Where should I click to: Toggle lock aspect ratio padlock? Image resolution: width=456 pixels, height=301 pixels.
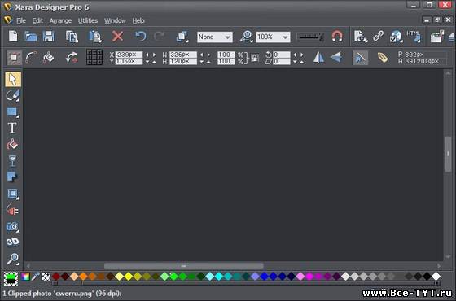[x=255, y=58]
